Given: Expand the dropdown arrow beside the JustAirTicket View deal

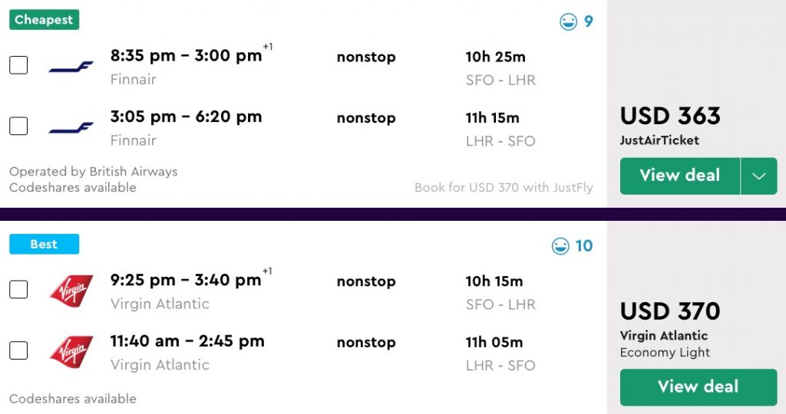Looking at the screenshot, I should tap(759, 176).
